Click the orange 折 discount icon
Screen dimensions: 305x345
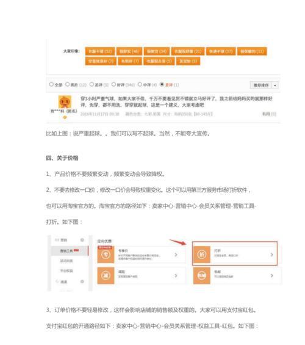point(201,255)
